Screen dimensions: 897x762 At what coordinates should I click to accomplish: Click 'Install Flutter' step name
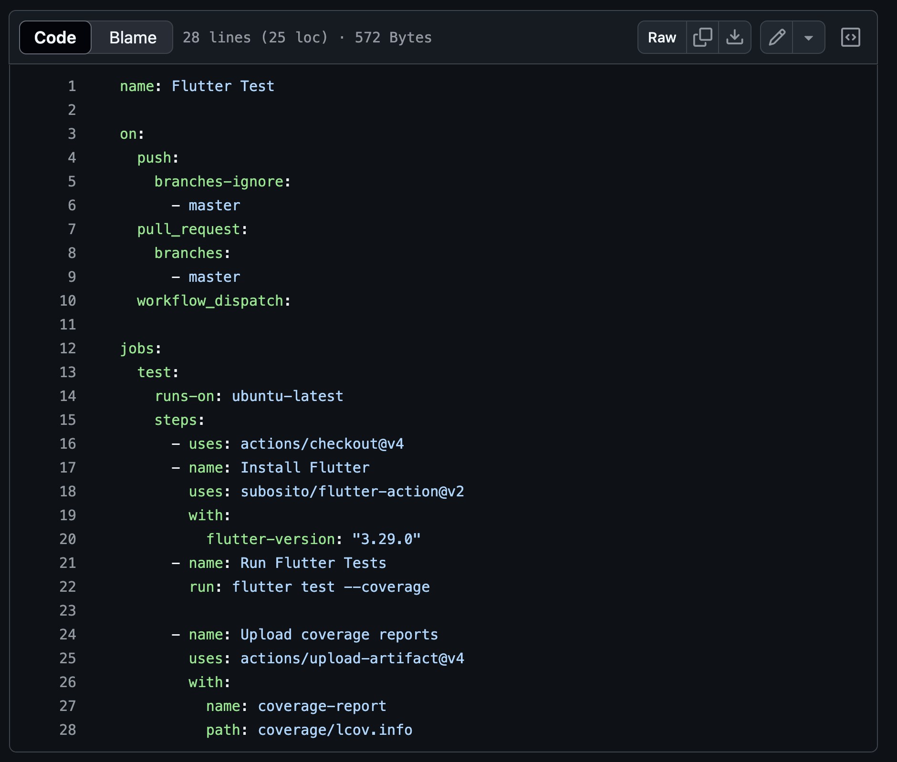click(305, 467)
